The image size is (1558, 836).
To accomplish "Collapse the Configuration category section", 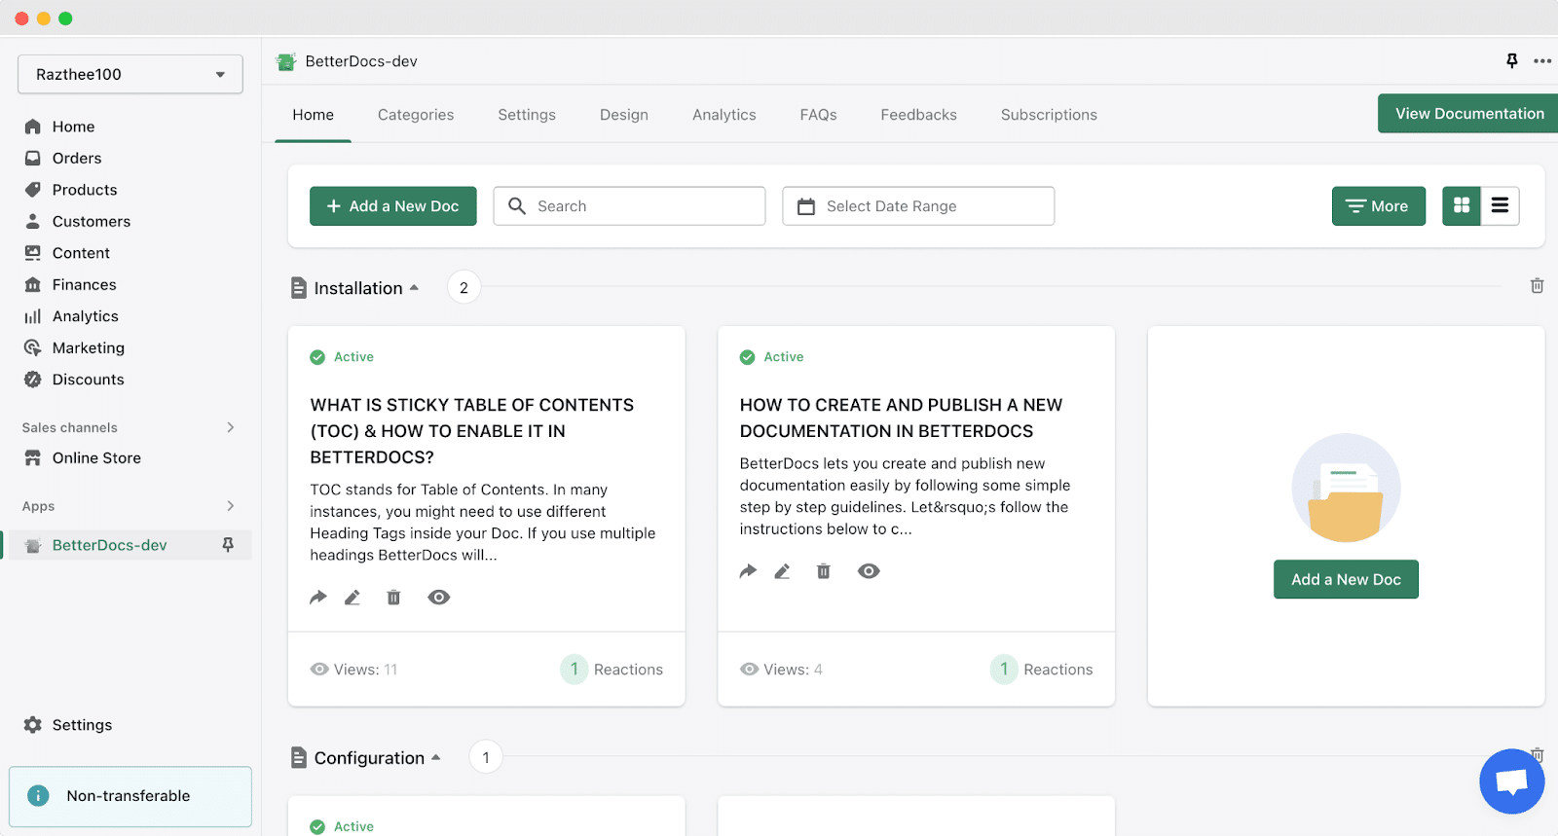I will [436, 758].
